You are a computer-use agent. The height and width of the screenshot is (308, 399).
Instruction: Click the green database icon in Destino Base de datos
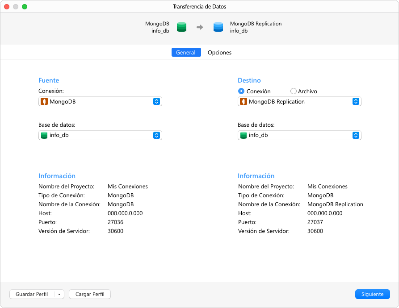(244, 135)
